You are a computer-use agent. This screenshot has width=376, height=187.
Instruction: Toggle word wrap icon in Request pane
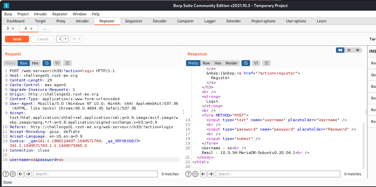tap(47, 63)
